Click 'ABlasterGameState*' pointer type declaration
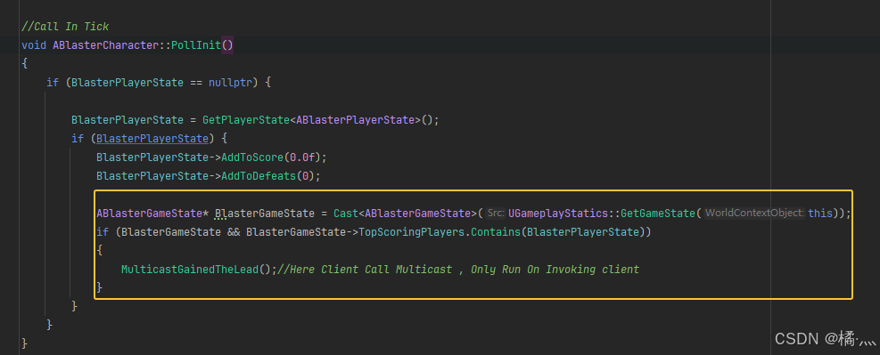This screenshot has width=880, height=355. pos(152,214)
